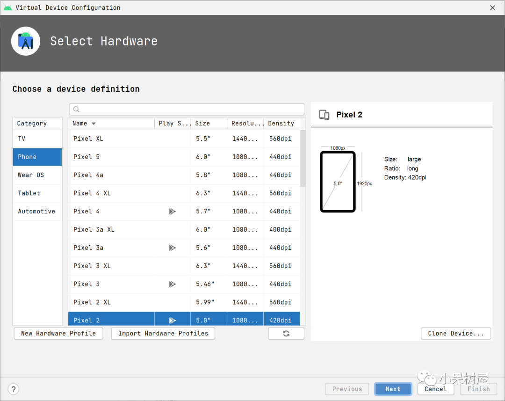Select the Pixel 5 device row
Screen dimensions: 505x401
point(184,157)
